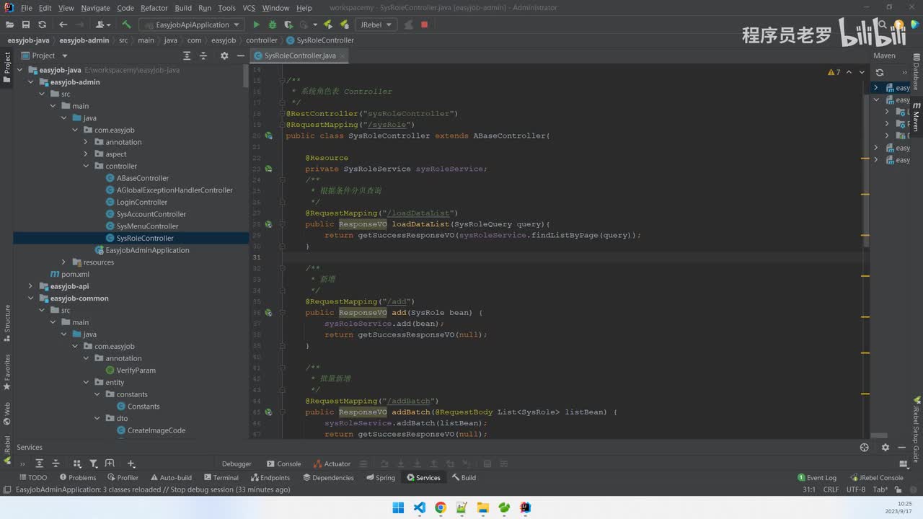The image size is (923, 519).
Task: Click the Maven reload icon
Action: [x=880, y=72]
